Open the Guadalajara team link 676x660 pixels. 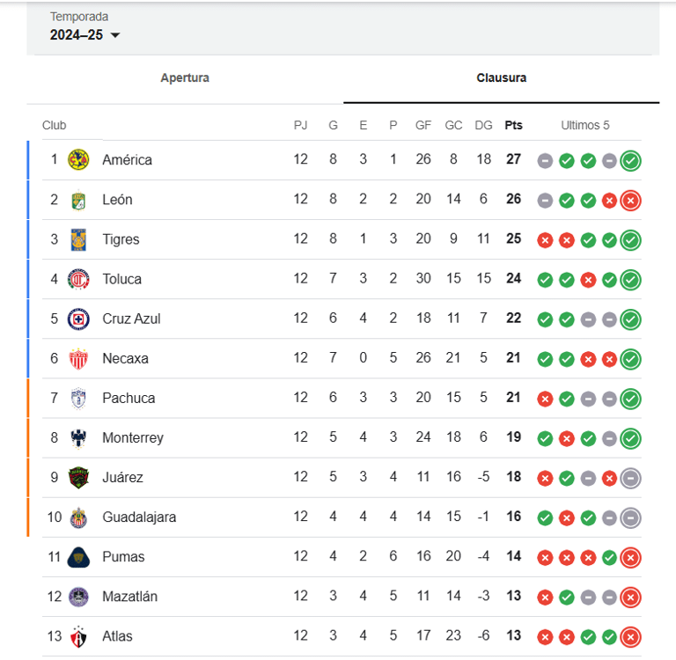tap(139, 517)
